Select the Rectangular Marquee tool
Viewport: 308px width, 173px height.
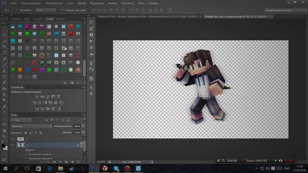[4, 29]
